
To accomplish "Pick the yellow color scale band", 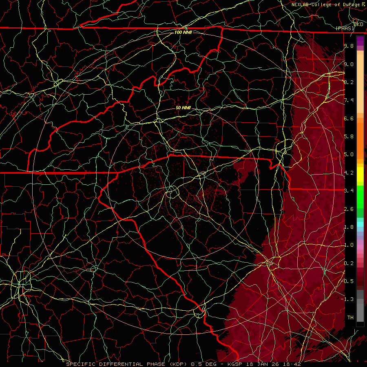I will pos(360,175).
